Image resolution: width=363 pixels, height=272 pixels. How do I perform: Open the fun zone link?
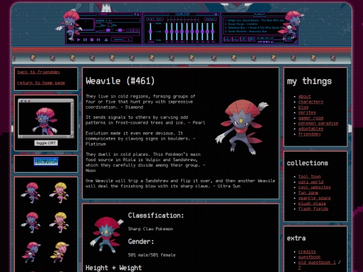308,193
